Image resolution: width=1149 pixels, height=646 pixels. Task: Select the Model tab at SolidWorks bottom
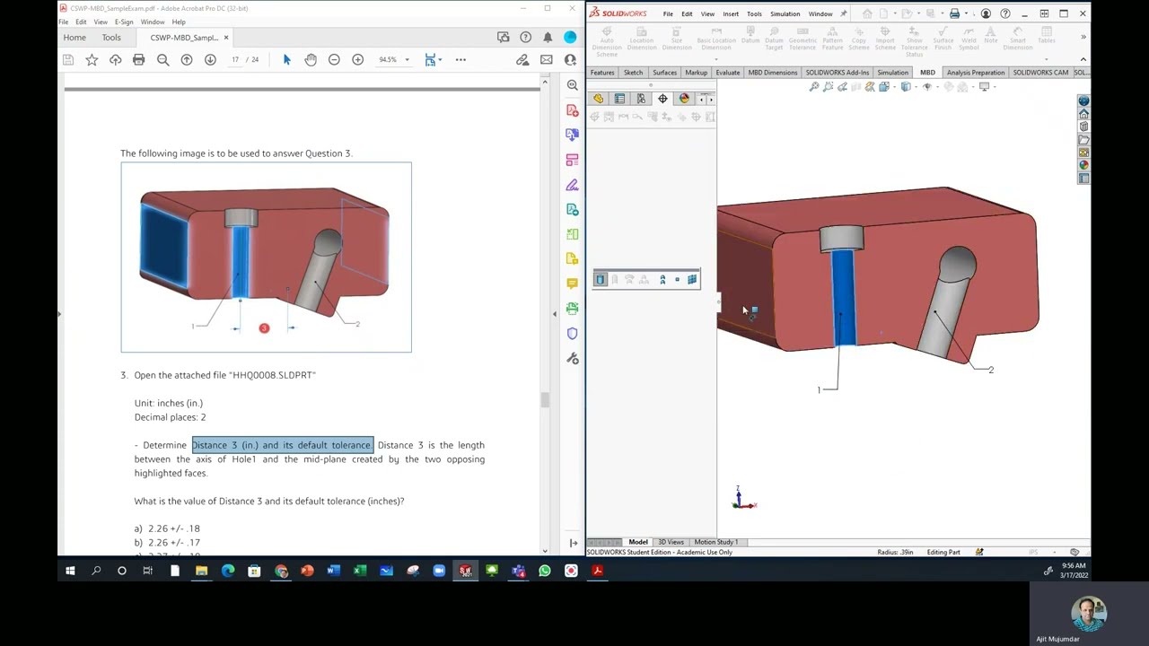638,542
